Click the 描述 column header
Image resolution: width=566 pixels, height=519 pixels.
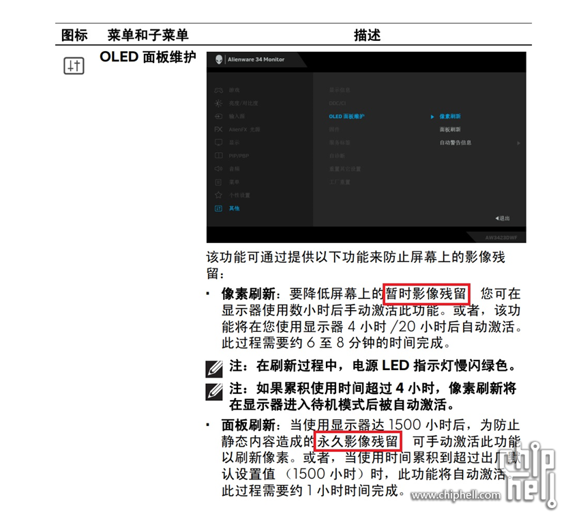click(367, 36)
